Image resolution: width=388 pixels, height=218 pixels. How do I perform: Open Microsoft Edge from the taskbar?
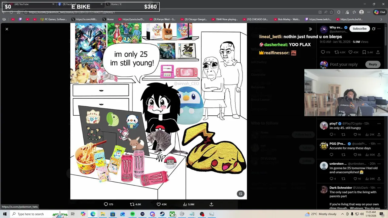tap(93, 214)
